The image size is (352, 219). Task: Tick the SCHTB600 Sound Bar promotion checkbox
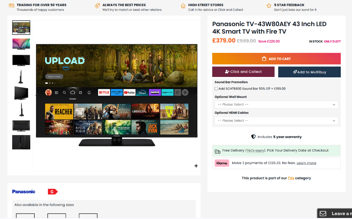(x=216, y=88)
